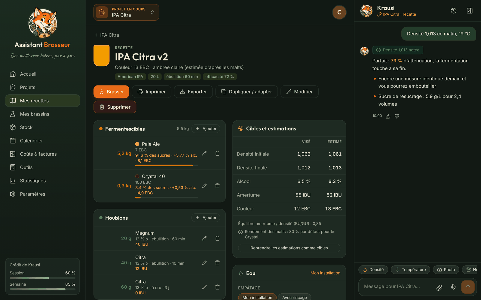Remove Crystal 40 with its trash icon

point(217,186)
